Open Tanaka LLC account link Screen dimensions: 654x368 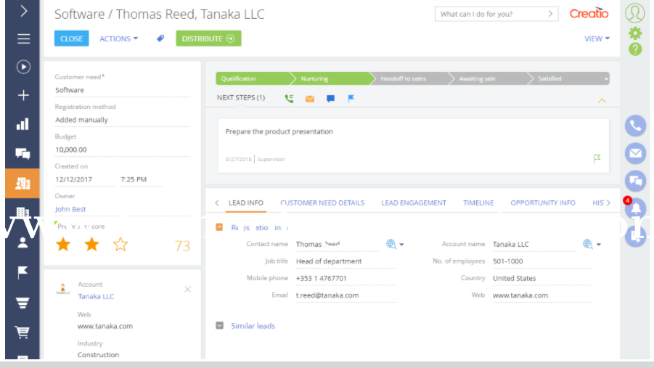point(96,296)
